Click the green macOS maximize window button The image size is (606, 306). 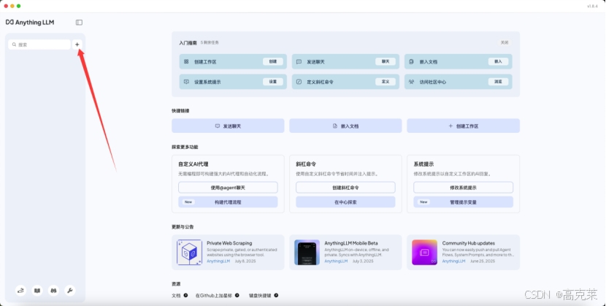click(x=18, y=6)
